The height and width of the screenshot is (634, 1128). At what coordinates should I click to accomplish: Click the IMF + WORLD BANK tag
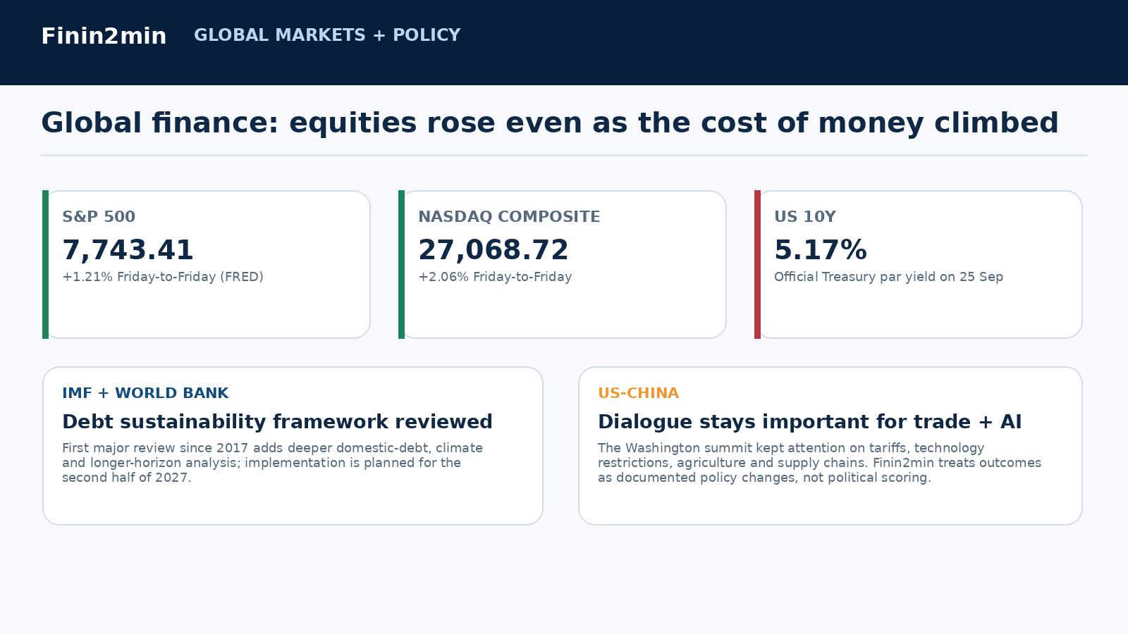tap(145, 393)
